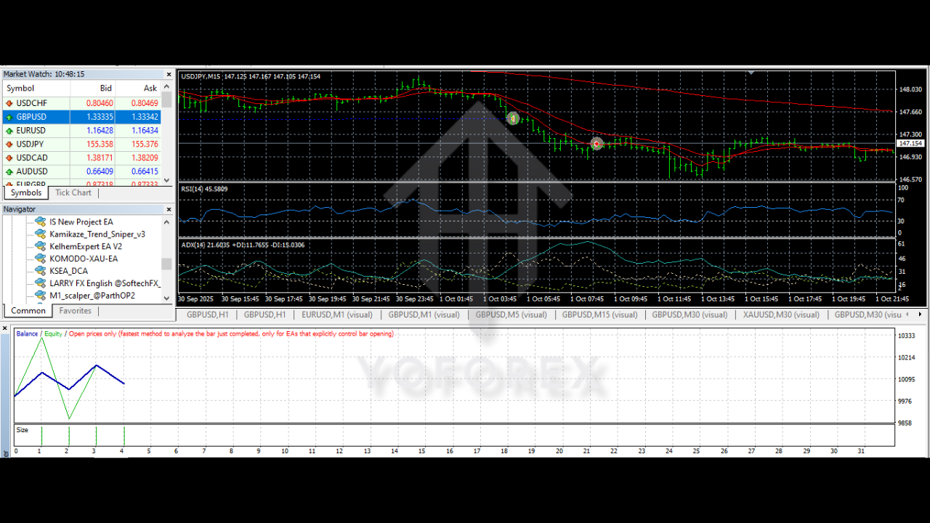Viewport: 930px width, 523px height.
Task: Switch to the Tick Chart tab
Action: tap(73, 192)
